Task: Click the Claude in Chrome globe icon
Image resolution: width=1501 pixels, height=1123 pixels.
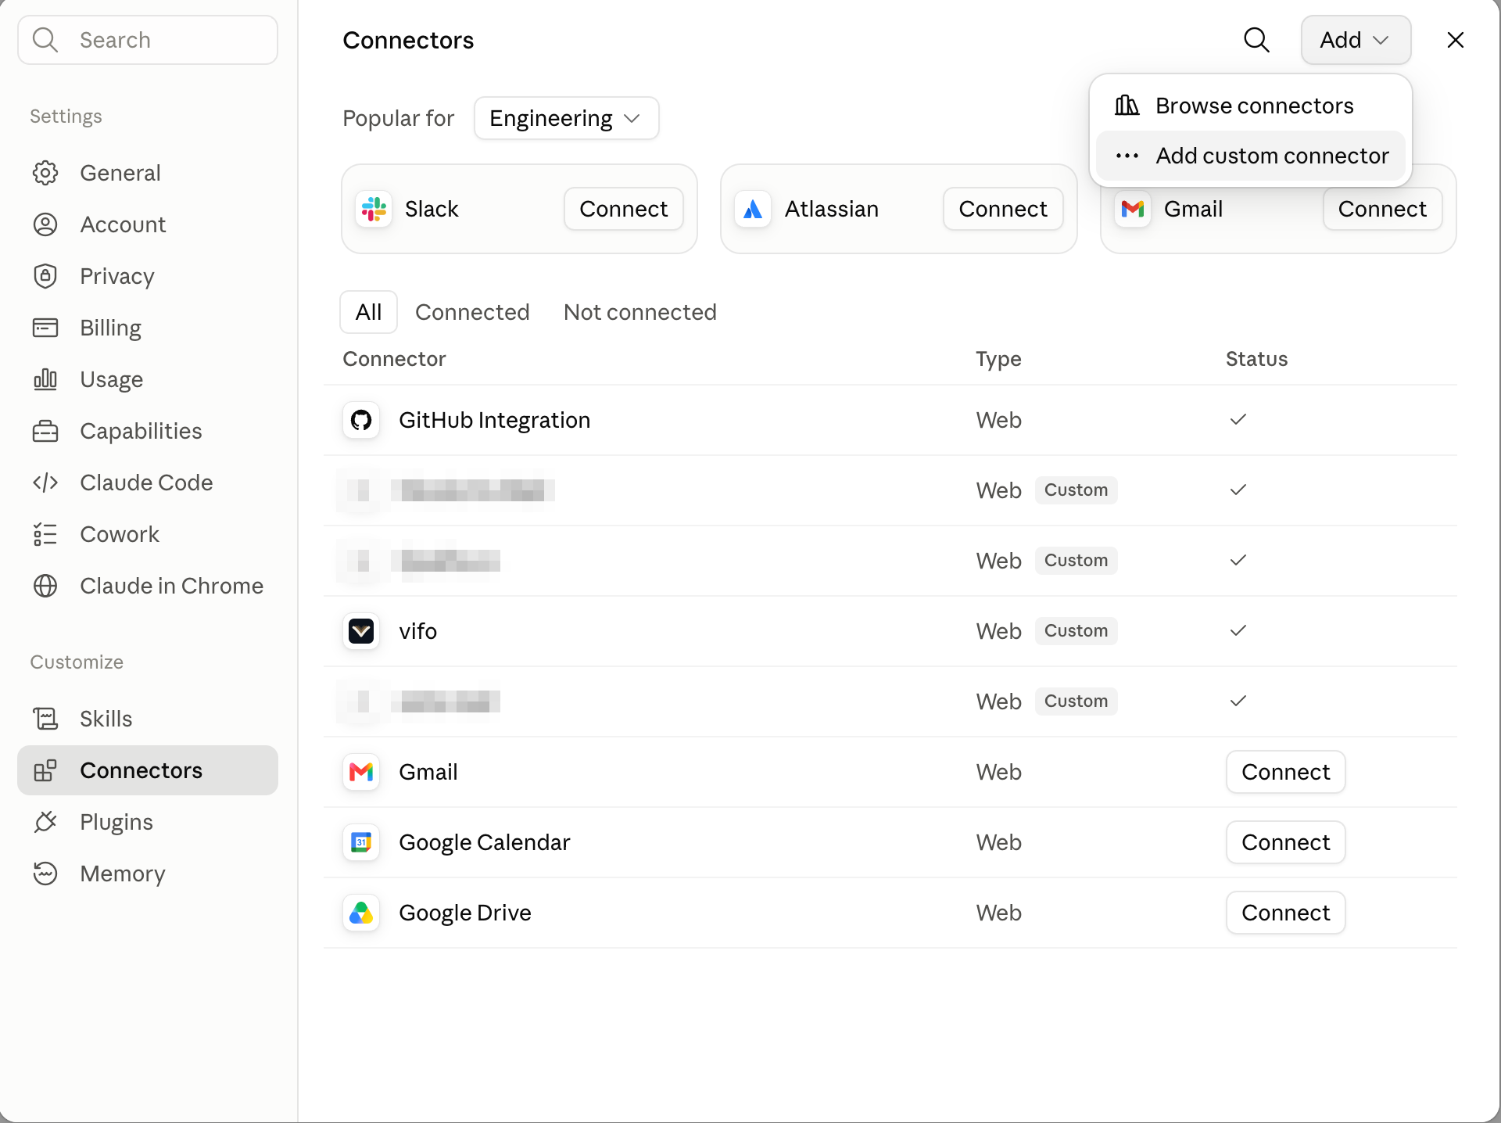Action: (x=45, y=586)
